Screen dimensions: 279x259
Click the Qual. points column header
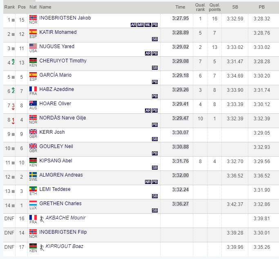pos(214,7)
